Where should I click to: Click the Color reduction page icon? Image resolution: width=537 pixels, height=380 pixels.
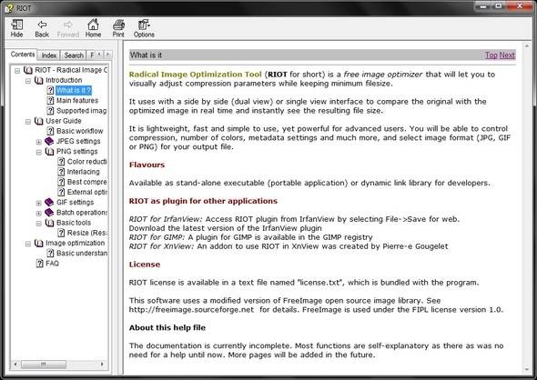[61, 162]
